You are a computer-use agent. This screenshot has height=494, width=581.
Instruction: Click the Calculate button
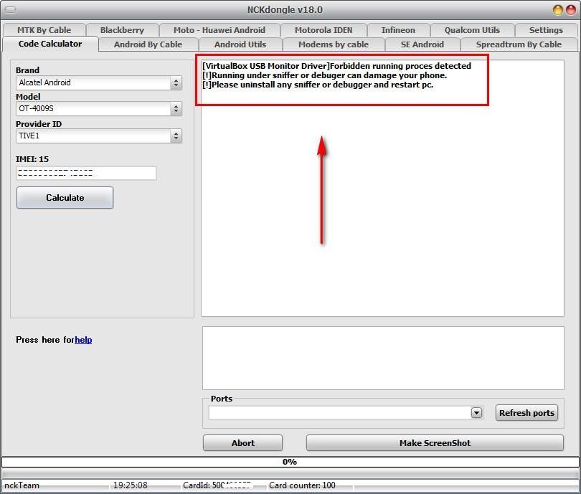pos(65,198)
